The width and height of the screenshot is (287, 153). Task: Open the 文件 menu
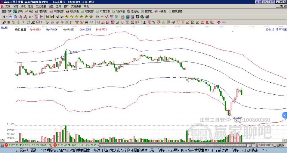coord(8,6)
